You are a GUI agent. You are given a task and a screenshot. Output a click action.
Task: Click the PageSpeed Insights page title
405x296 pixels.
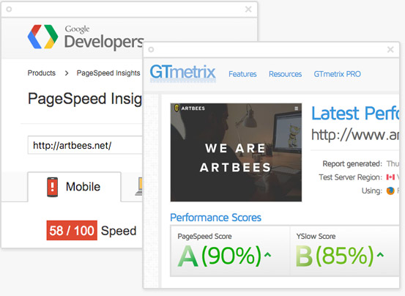click(x=85, y=99)
